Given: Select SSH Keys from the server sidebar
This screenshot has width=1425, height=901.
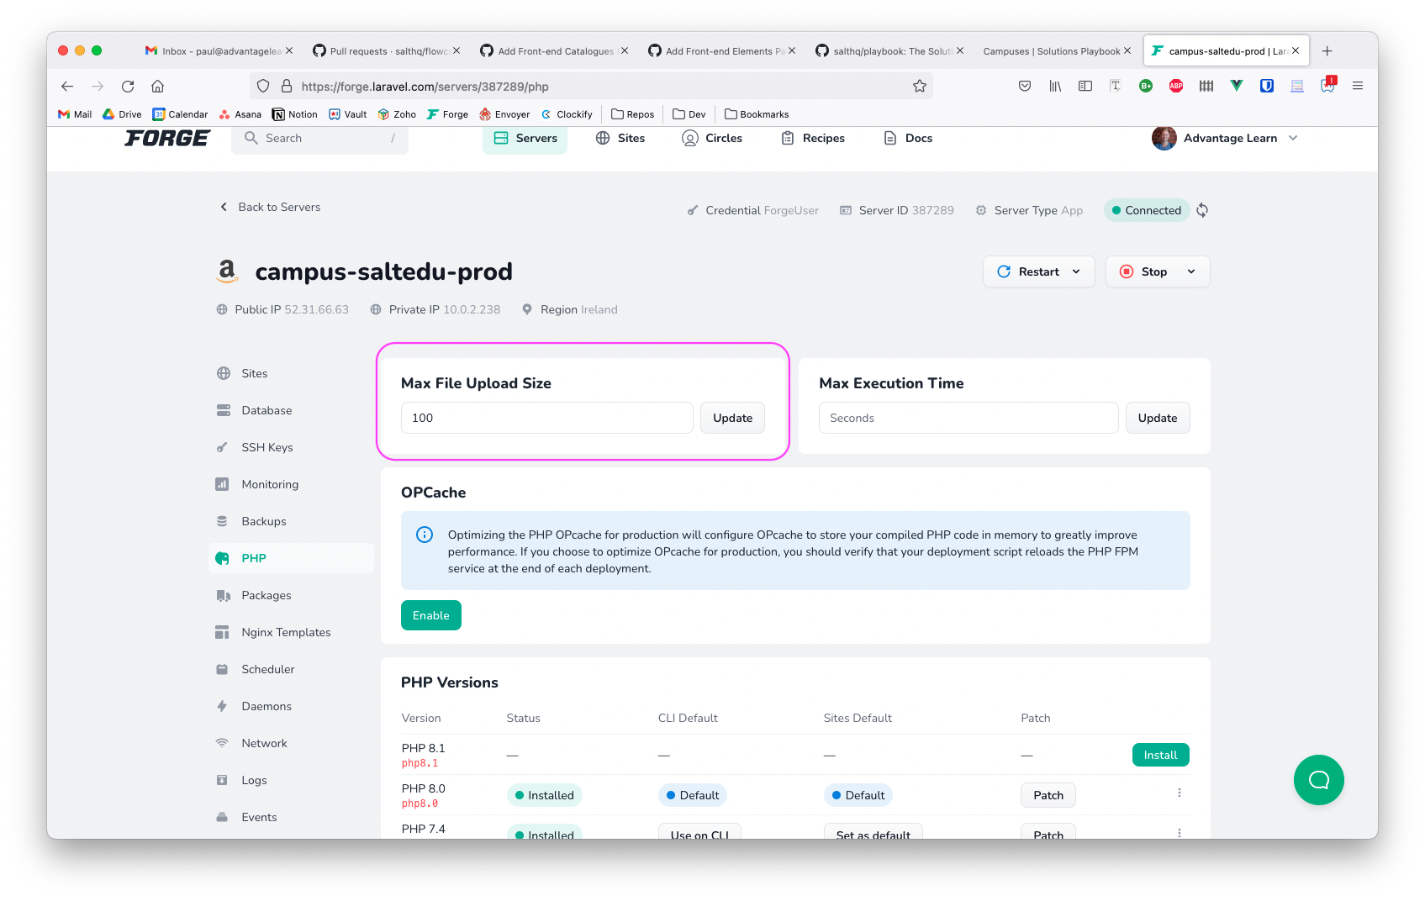Looking at the screenshot, I should click(267, 447).
